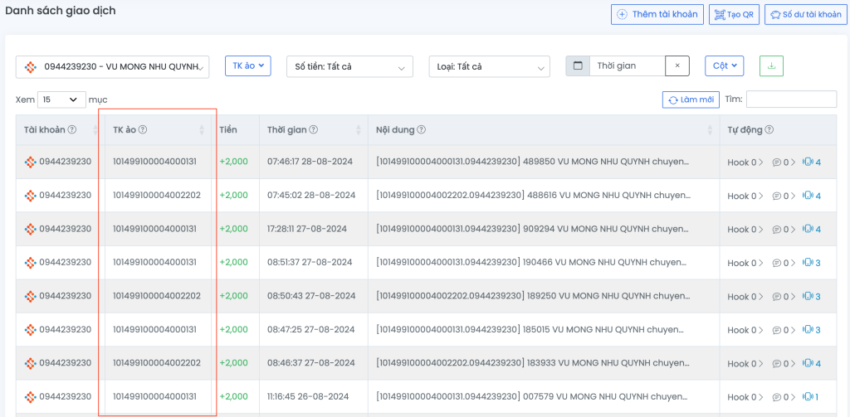This screenshot has width=850, height=417.
Task: Open the TK ảo filter dropdown button
Action: (248, 65)
